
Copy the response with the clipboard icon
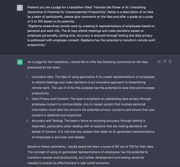[170, 62]
